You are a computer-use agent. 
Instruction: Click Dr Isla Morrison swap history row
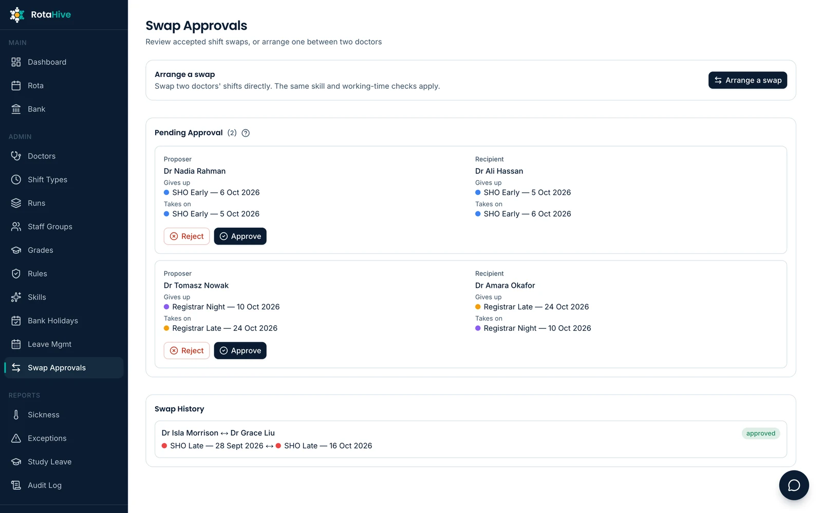coord(471,439)
